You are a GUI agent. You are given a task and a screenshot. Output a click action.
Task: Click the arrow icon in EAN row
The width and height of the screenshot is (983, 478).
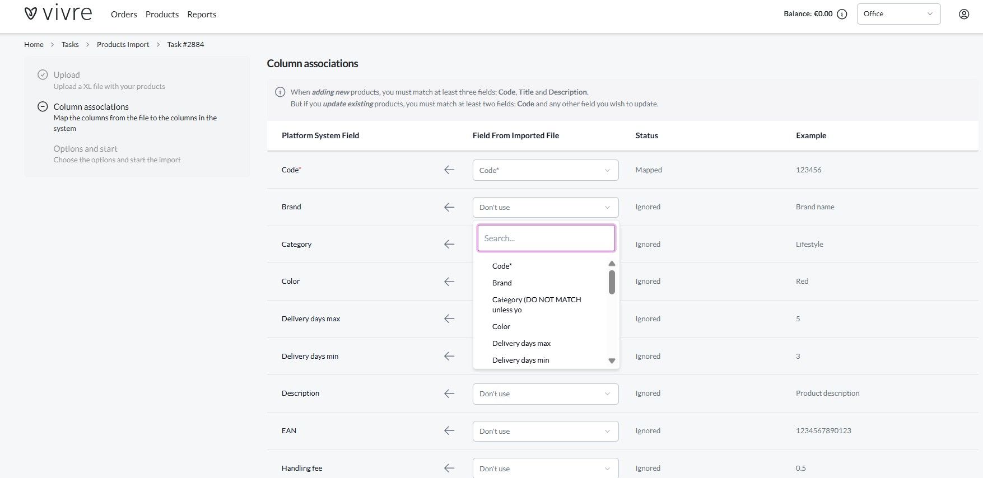point(449,430)
